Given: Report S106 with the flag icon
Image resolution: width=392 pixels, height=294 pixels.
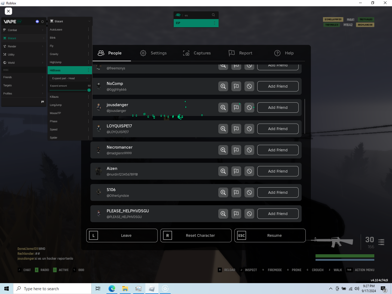Looking at the screenshot, I should pyautogui.click(x=236, y=192).
